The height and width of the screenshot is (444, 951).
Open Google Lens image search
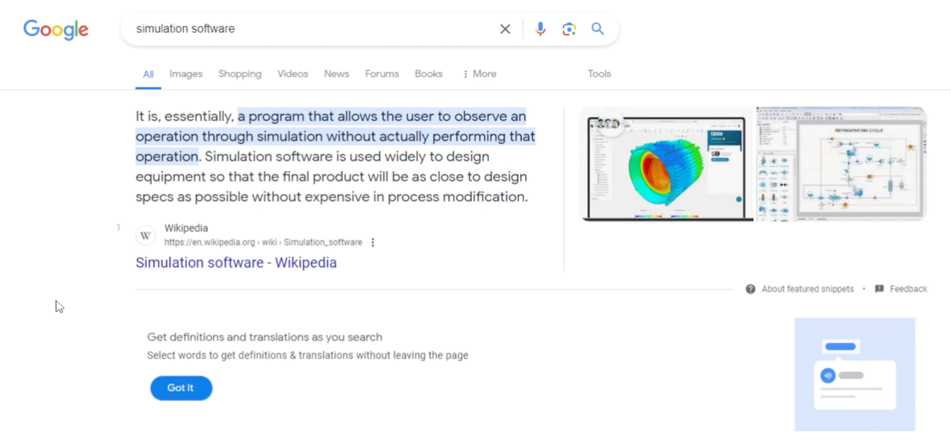[x=569, y=28]
